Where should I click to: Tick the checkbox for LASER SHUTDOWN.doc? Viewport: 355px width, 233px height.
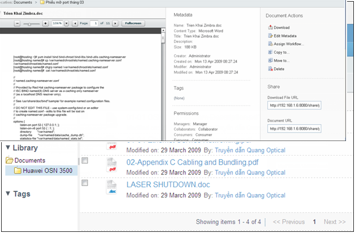pyautogui.click(x=85, y=184)
